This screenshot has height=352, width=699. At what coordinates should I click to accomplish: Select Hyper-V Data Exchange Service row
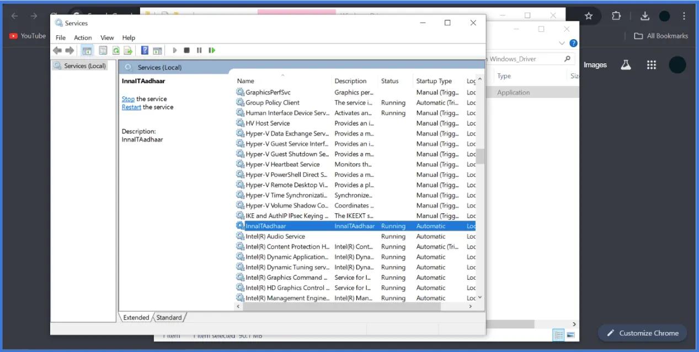[355, 134]
